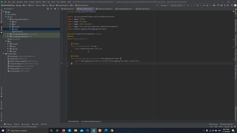Open File Explorer from the taskbar
This screenshot has height=133, width=237.
tap(76, 130)
